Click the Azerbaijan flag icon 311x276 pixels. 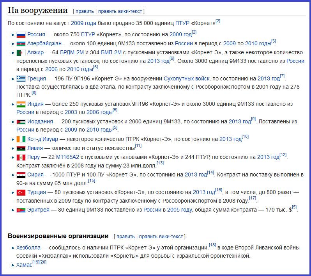pos(21,44)
